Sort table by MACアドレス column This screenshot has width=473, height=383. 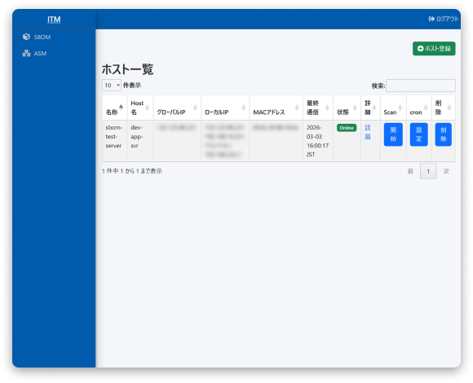pyautogui.click(x=276, y=108)
